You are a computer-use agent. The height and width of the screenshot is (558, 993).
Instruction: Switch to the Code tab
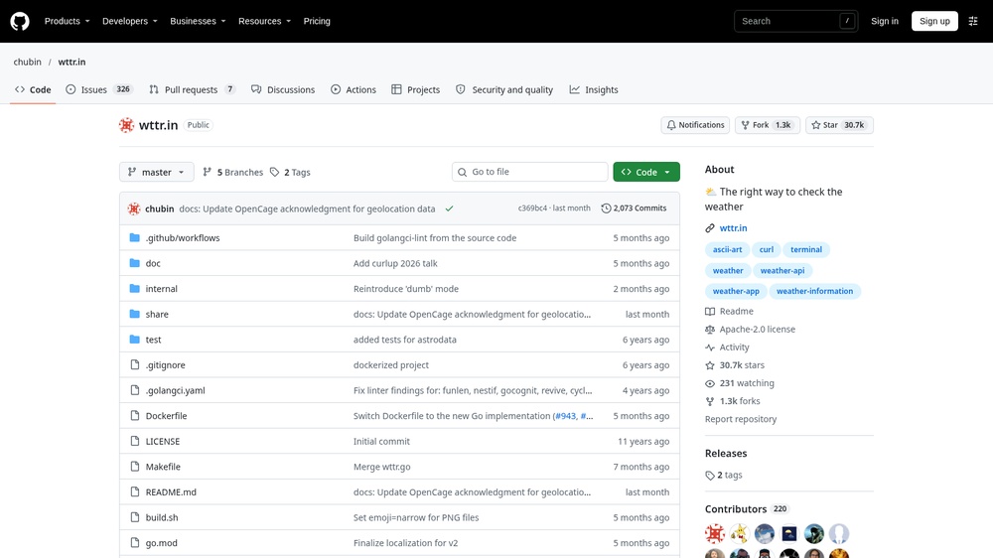coord(33,89)
